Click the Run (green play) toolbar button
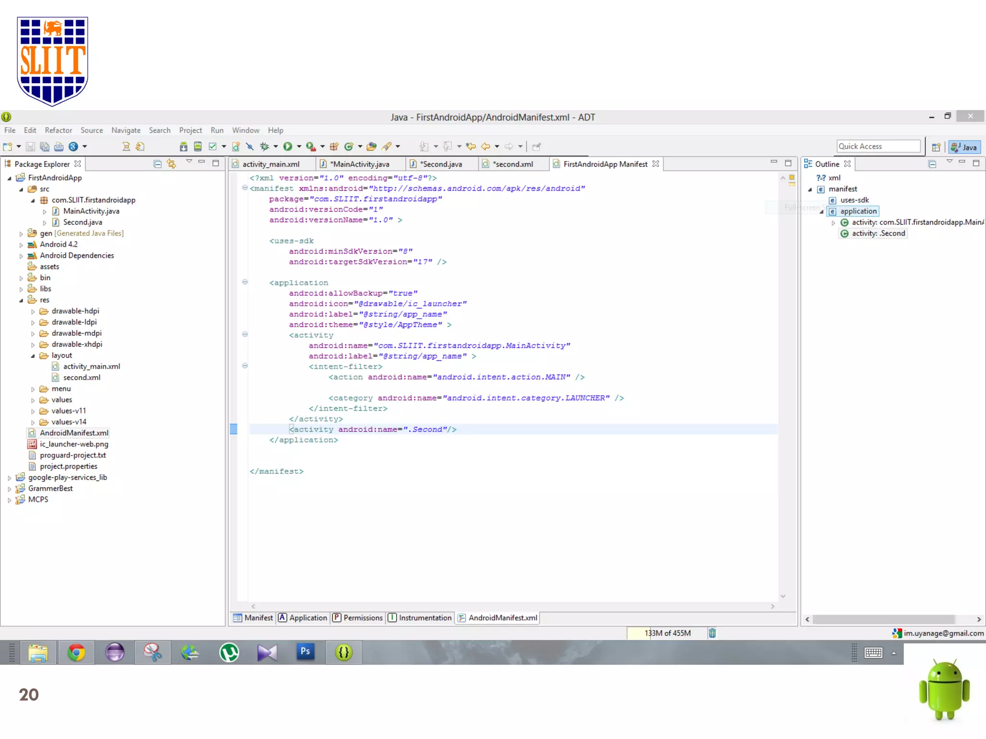Screen dimensions: 986x739 287,146
